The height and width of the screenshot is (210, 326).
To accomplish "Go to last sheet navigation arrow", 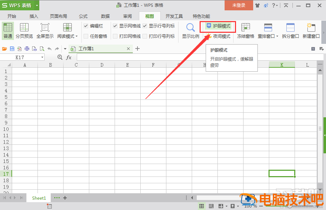I will pos(21,198).
